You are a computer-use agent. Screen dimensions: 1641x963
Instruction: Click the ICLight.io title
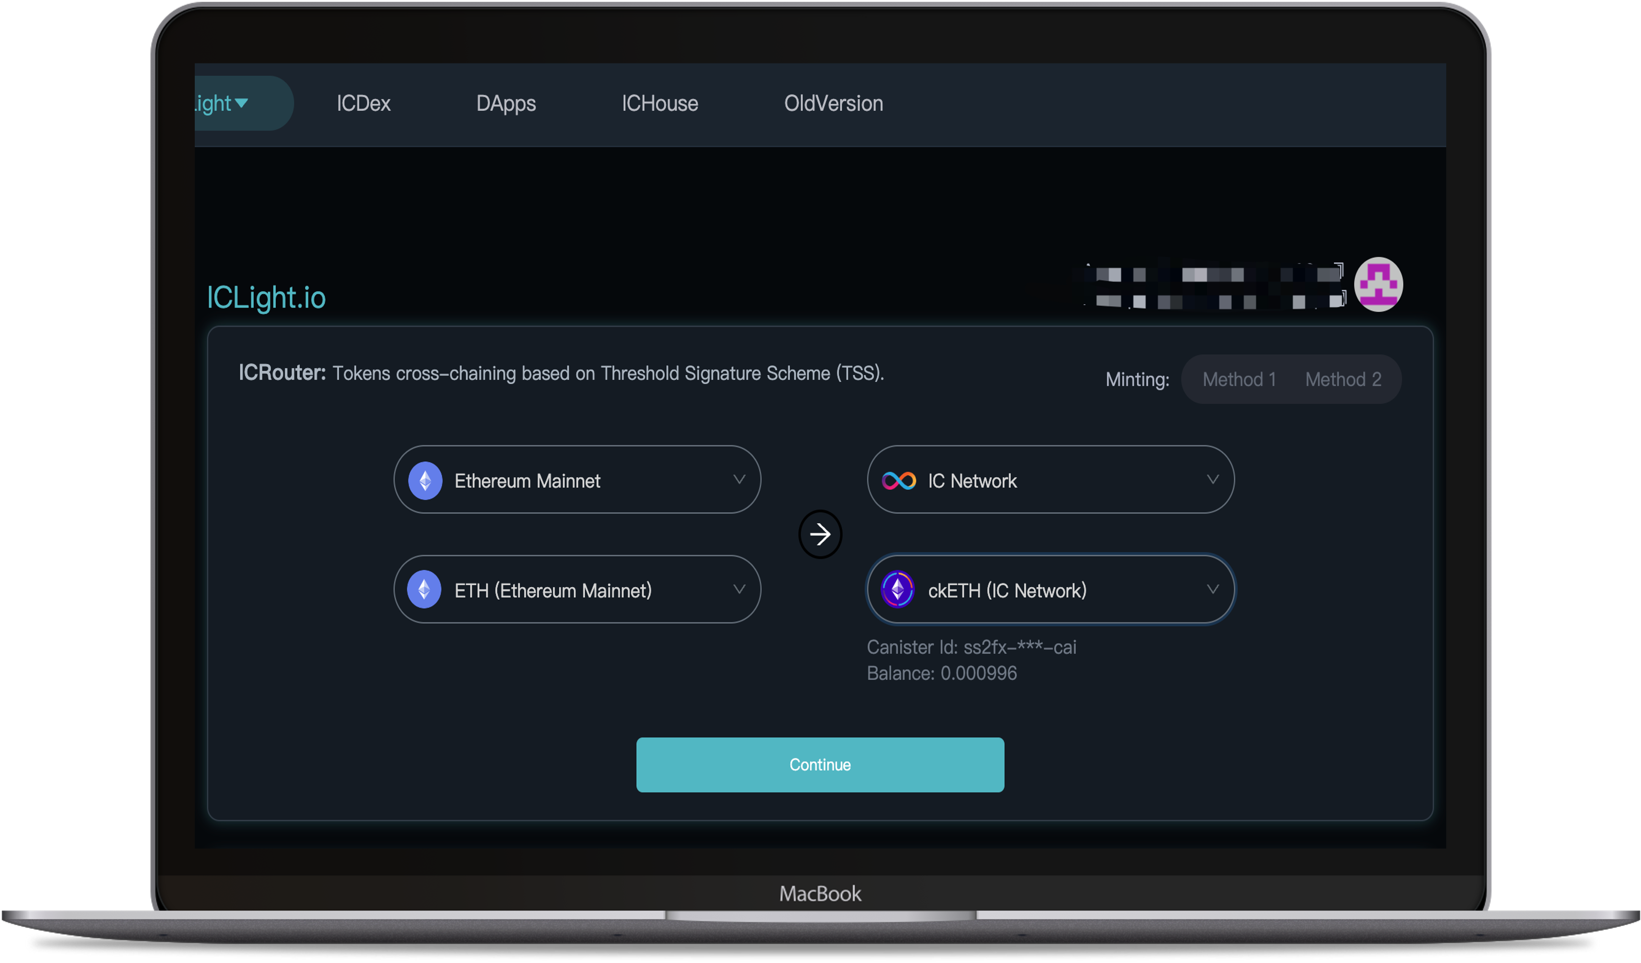[x=266, y=298]
